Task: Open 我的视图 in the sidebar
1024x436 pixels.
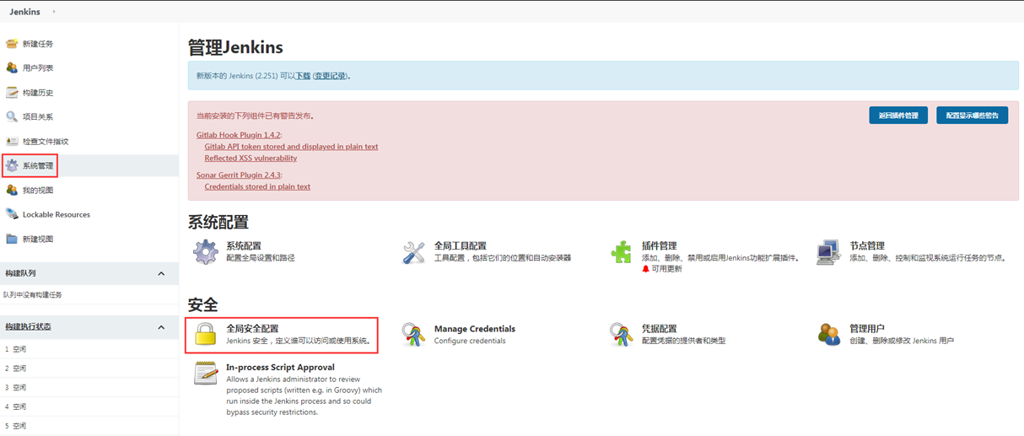Action: point(38,191)
